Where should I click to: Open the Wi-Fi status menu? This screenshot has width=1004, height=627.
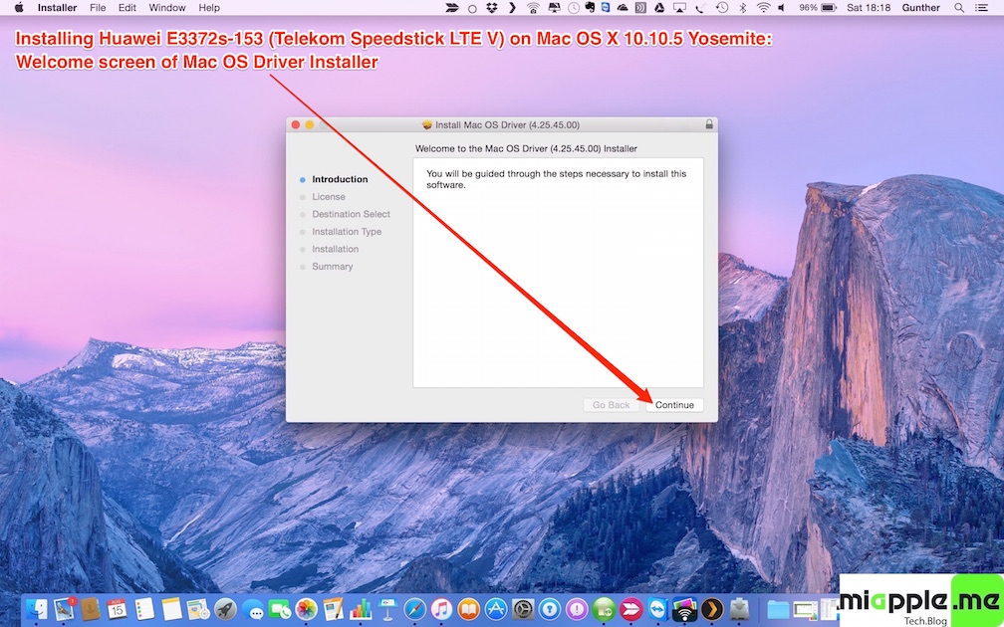[x=763, y=8]
